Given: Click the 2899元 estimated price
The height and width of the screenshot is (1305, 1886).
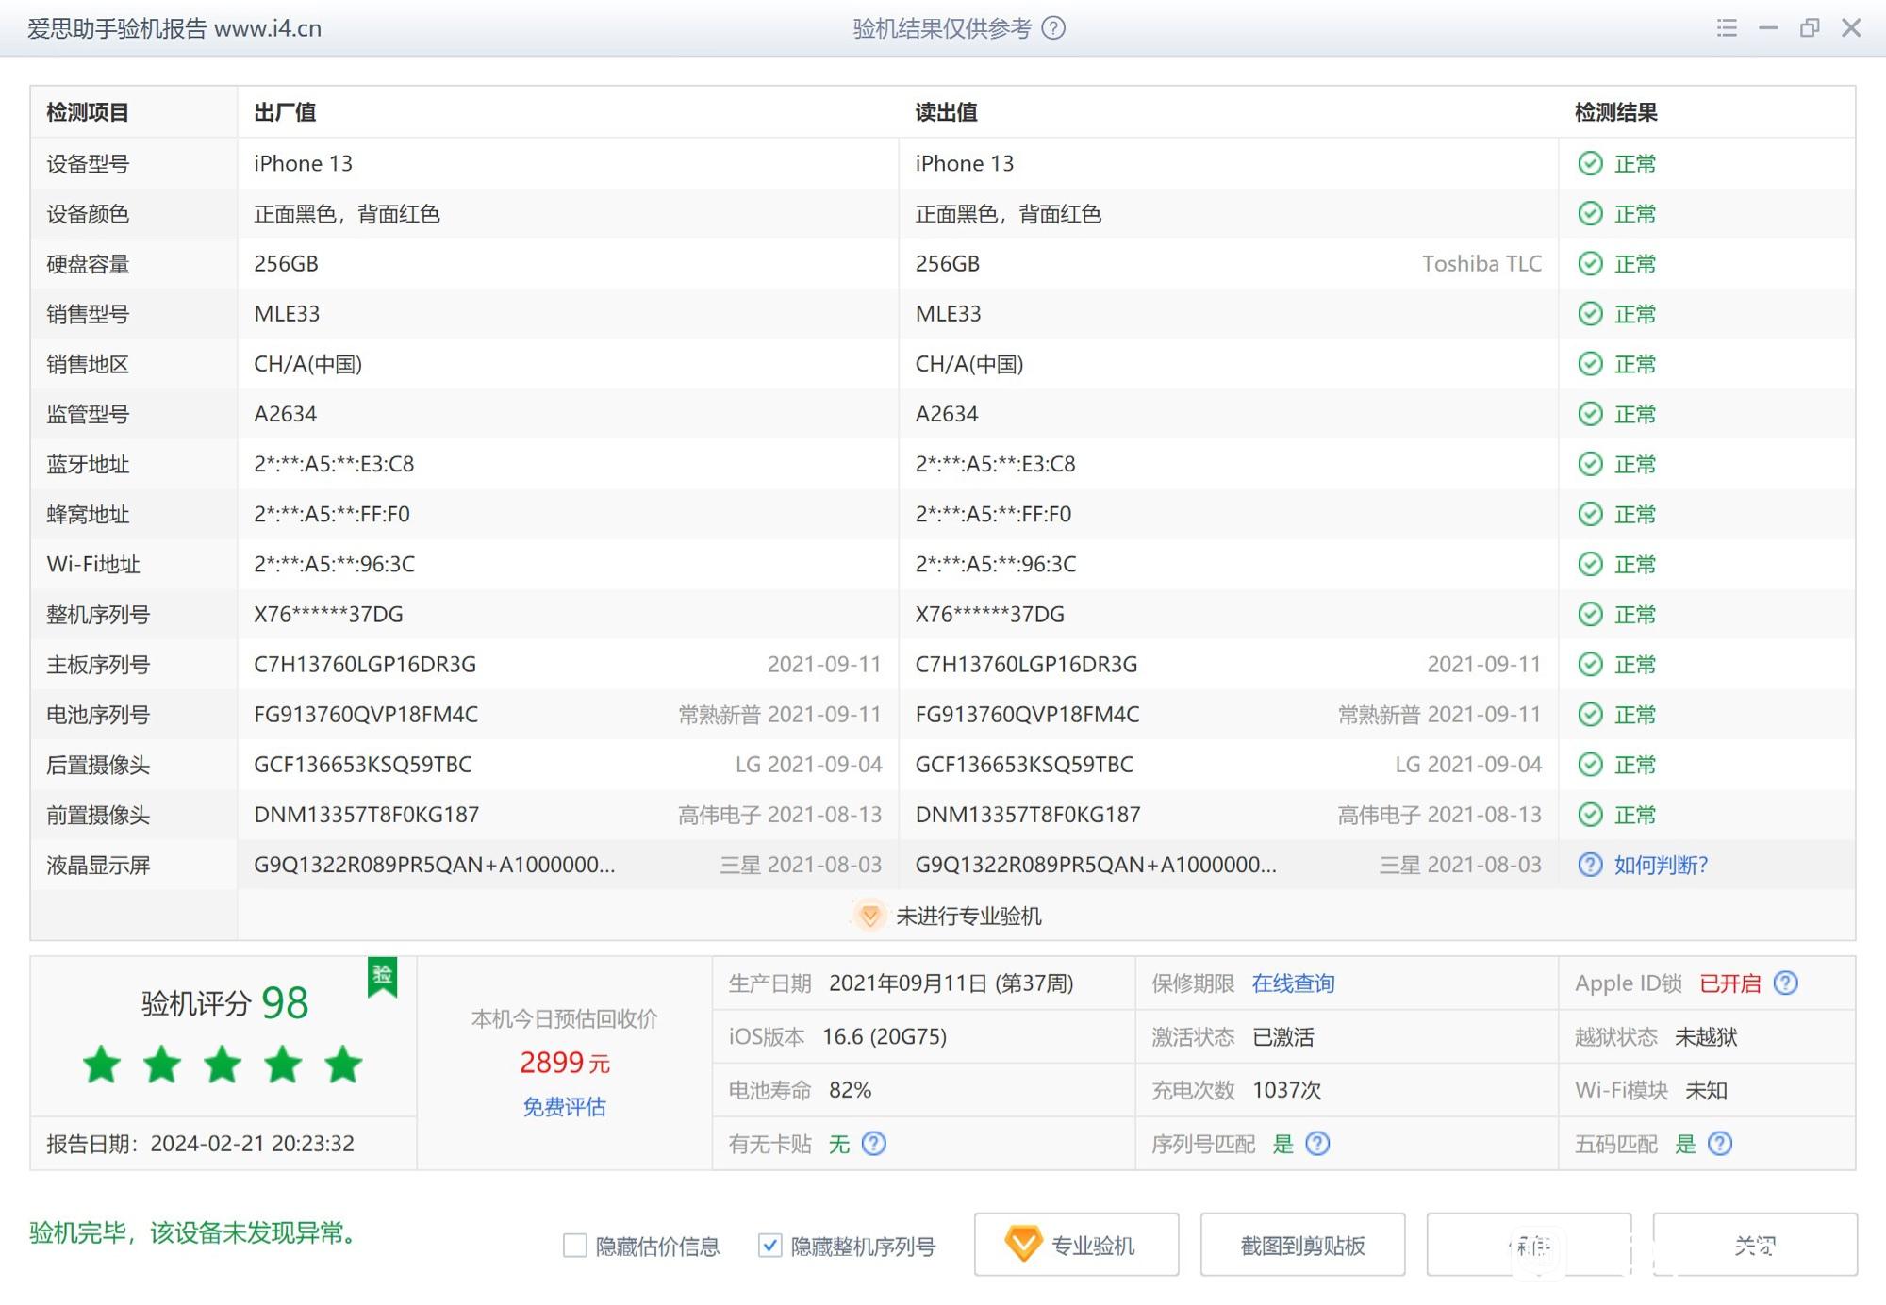Looking at the screenshot, I should pos(564,1063).
